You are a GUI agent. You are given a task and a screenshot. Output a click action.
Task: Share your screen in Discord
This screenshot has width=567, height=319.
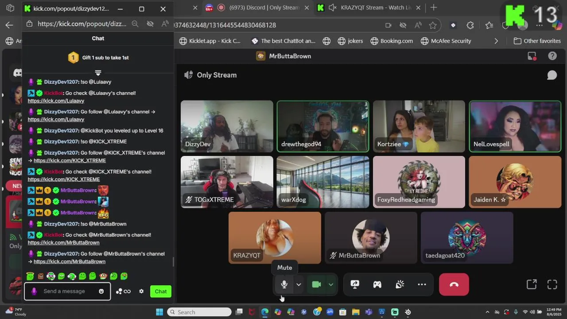[355, 284]
